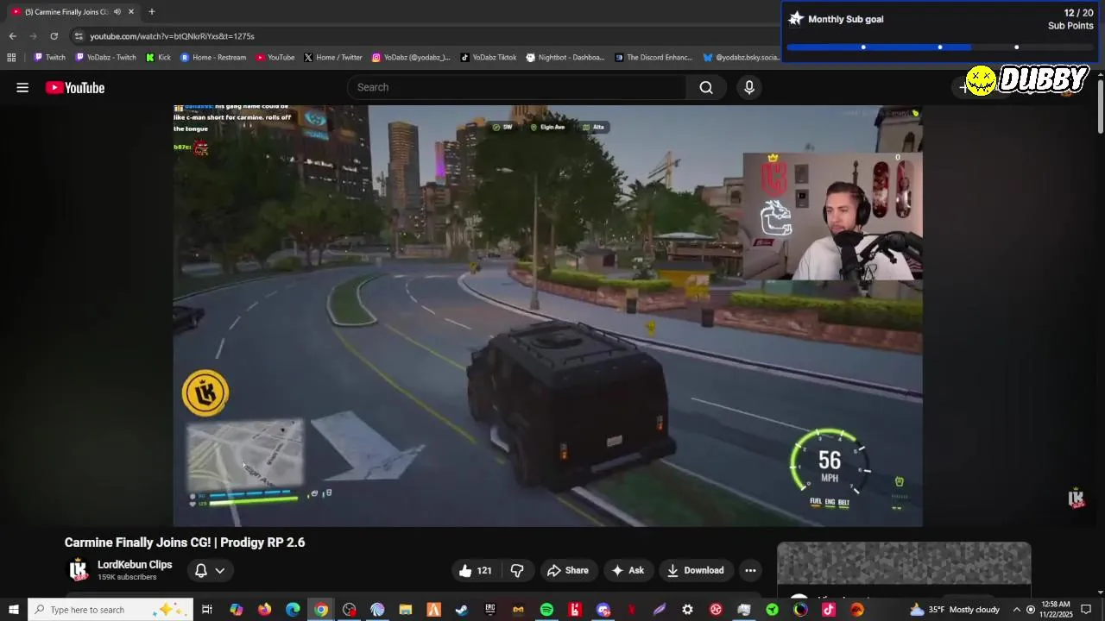
Task: Click the Monthly Sub goal progress bar
Action: click(x=939, y=47)
